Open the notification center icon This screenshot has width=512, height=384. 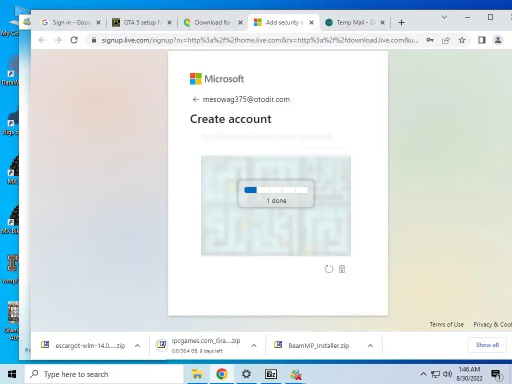[x=496, y=375]
